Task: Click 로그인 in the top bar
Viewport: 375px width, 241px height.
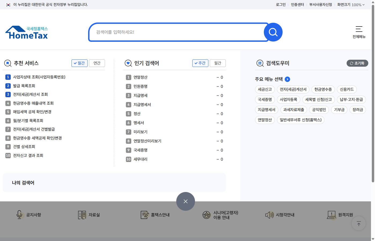Action: click(x=280, y=5)
